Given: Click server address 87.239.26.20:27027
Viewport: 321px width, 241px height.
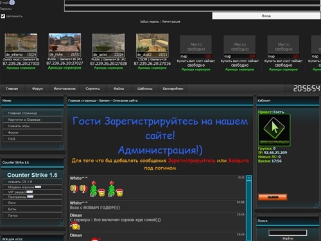Looking at the screenshot, I should [65, 64].
